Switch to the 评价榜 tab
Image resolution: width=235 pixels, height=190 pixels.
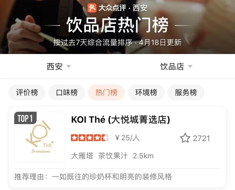(27, 92)
